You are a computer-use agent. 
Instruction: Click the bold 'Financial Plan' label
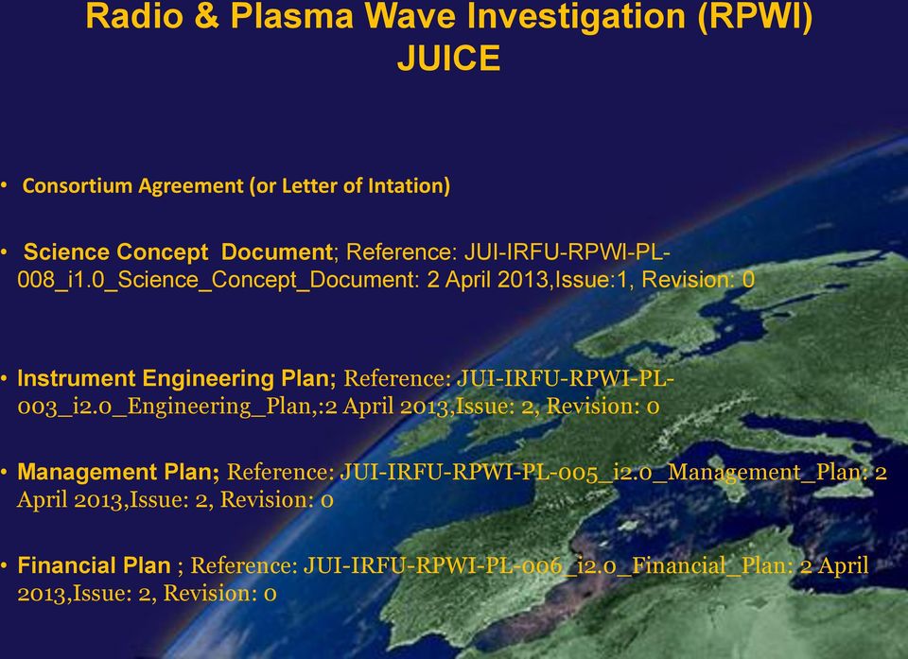click(94, 565)
